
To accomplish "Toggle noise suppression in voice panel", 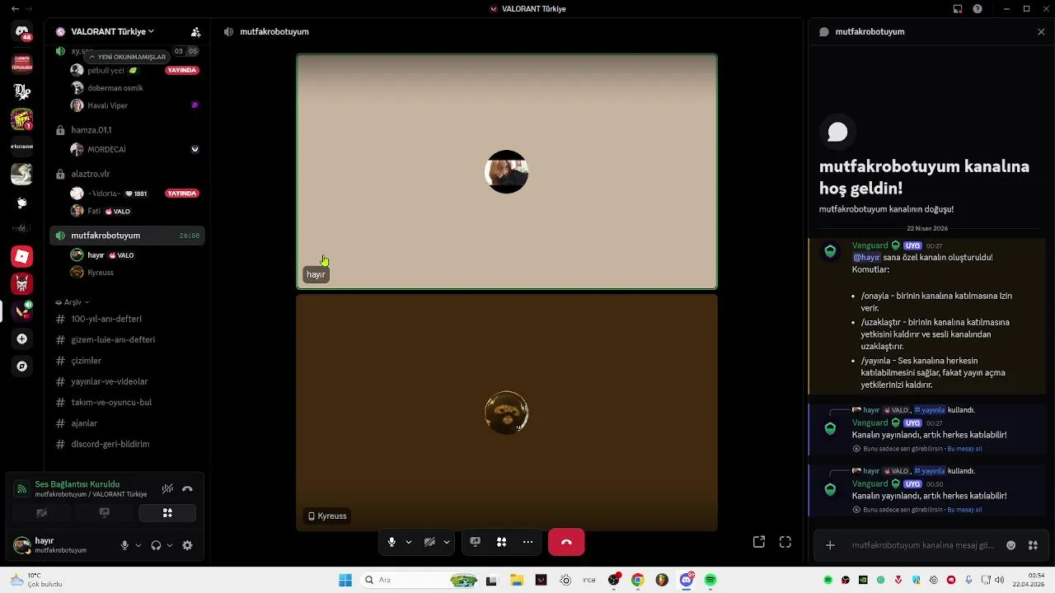I will pyautogui.click(x=167, y=488).
